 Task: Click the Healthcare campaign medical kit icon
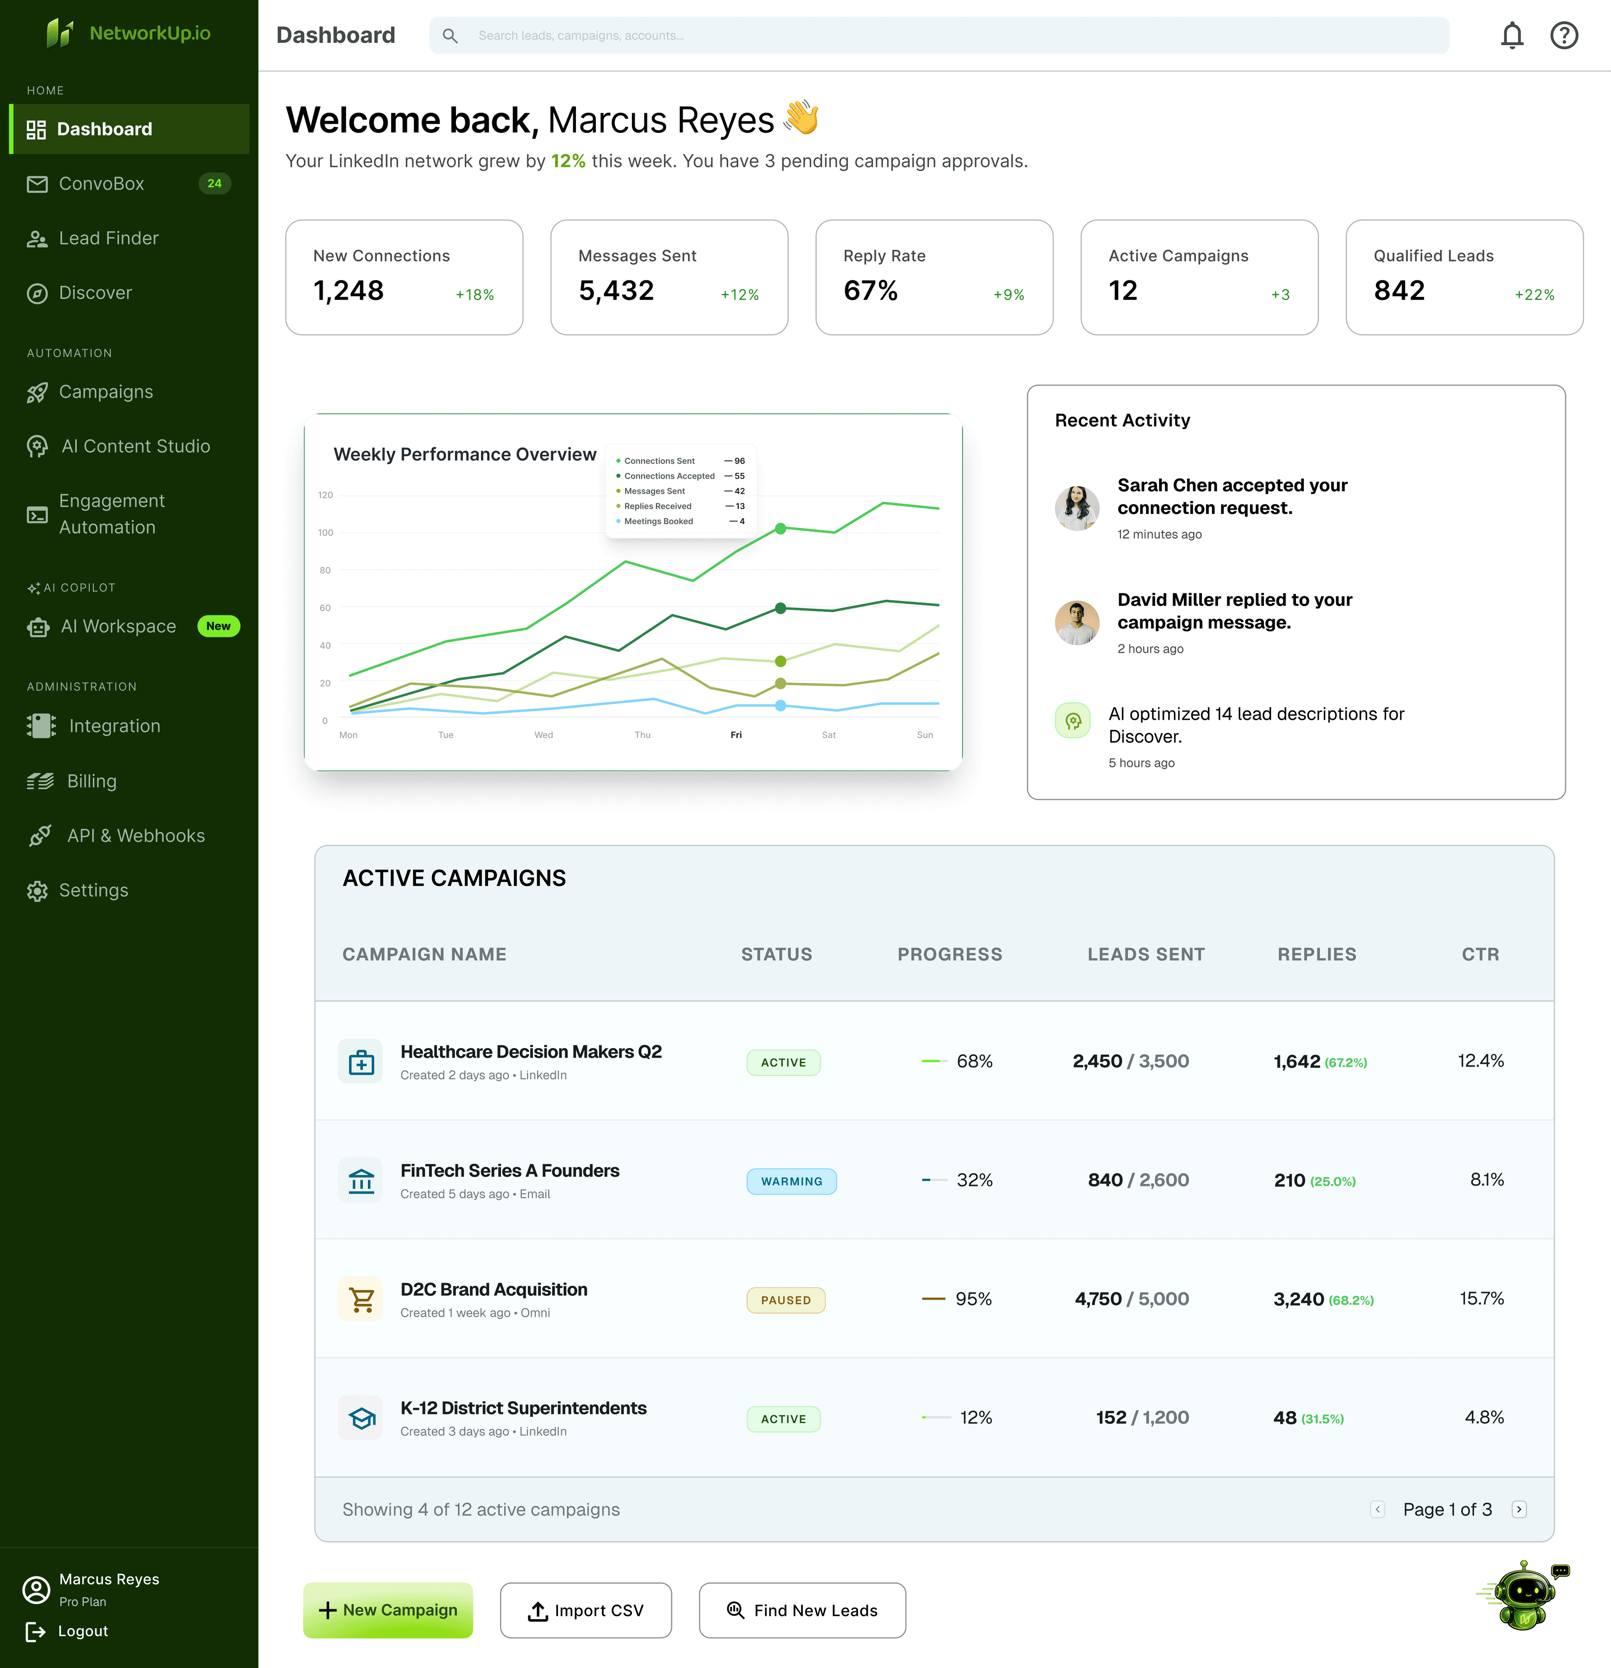[x=362, y=1062]
